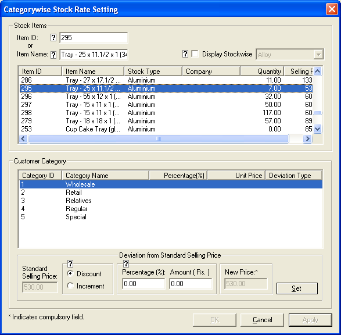
Task: Click the stock list scroll-up arrow
Action: click(x=318, y=72)
